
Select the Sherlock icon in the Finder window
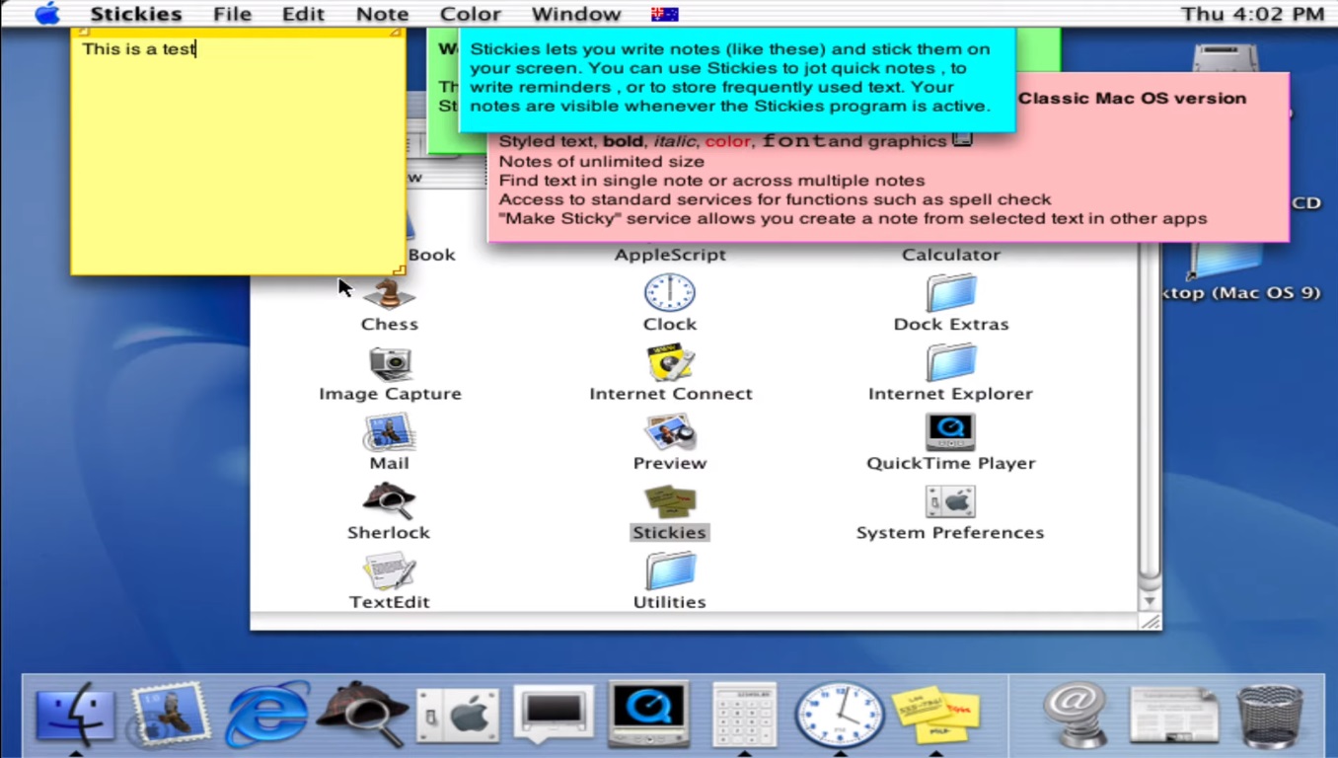pos(389,501)
